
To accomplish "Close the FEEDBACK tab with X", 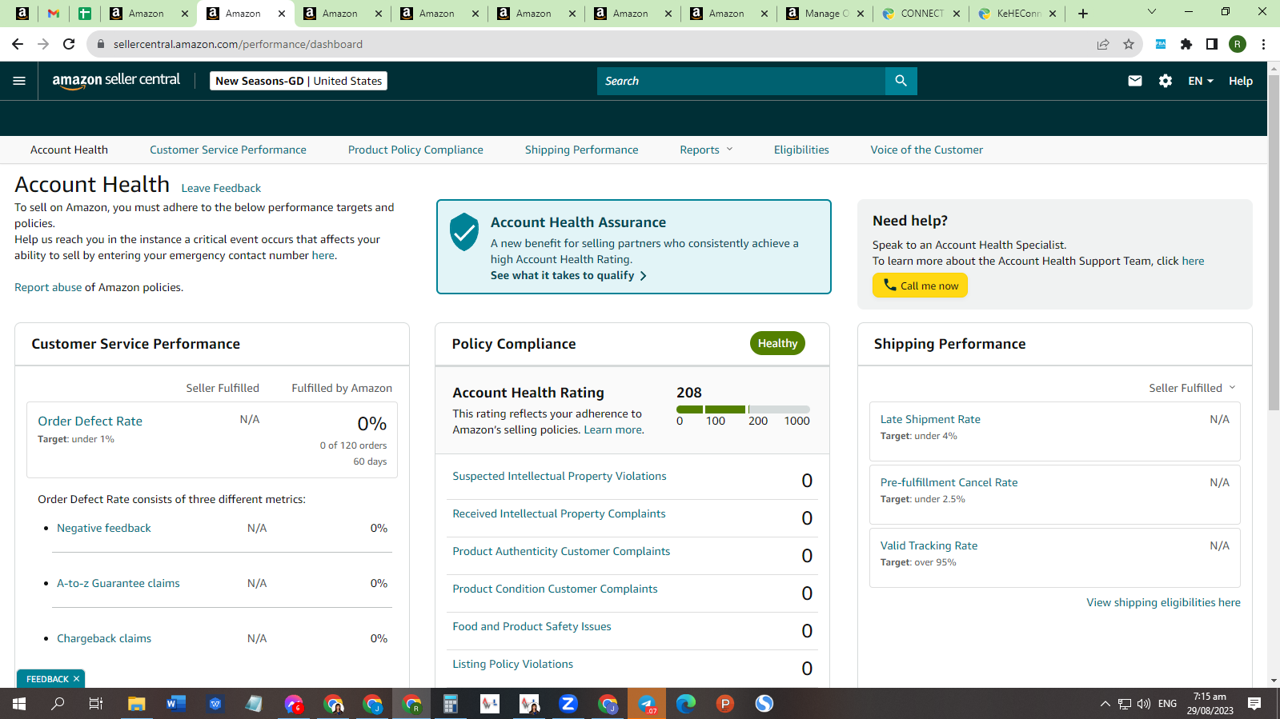I will pyautogui.click(x=77, y=679).
